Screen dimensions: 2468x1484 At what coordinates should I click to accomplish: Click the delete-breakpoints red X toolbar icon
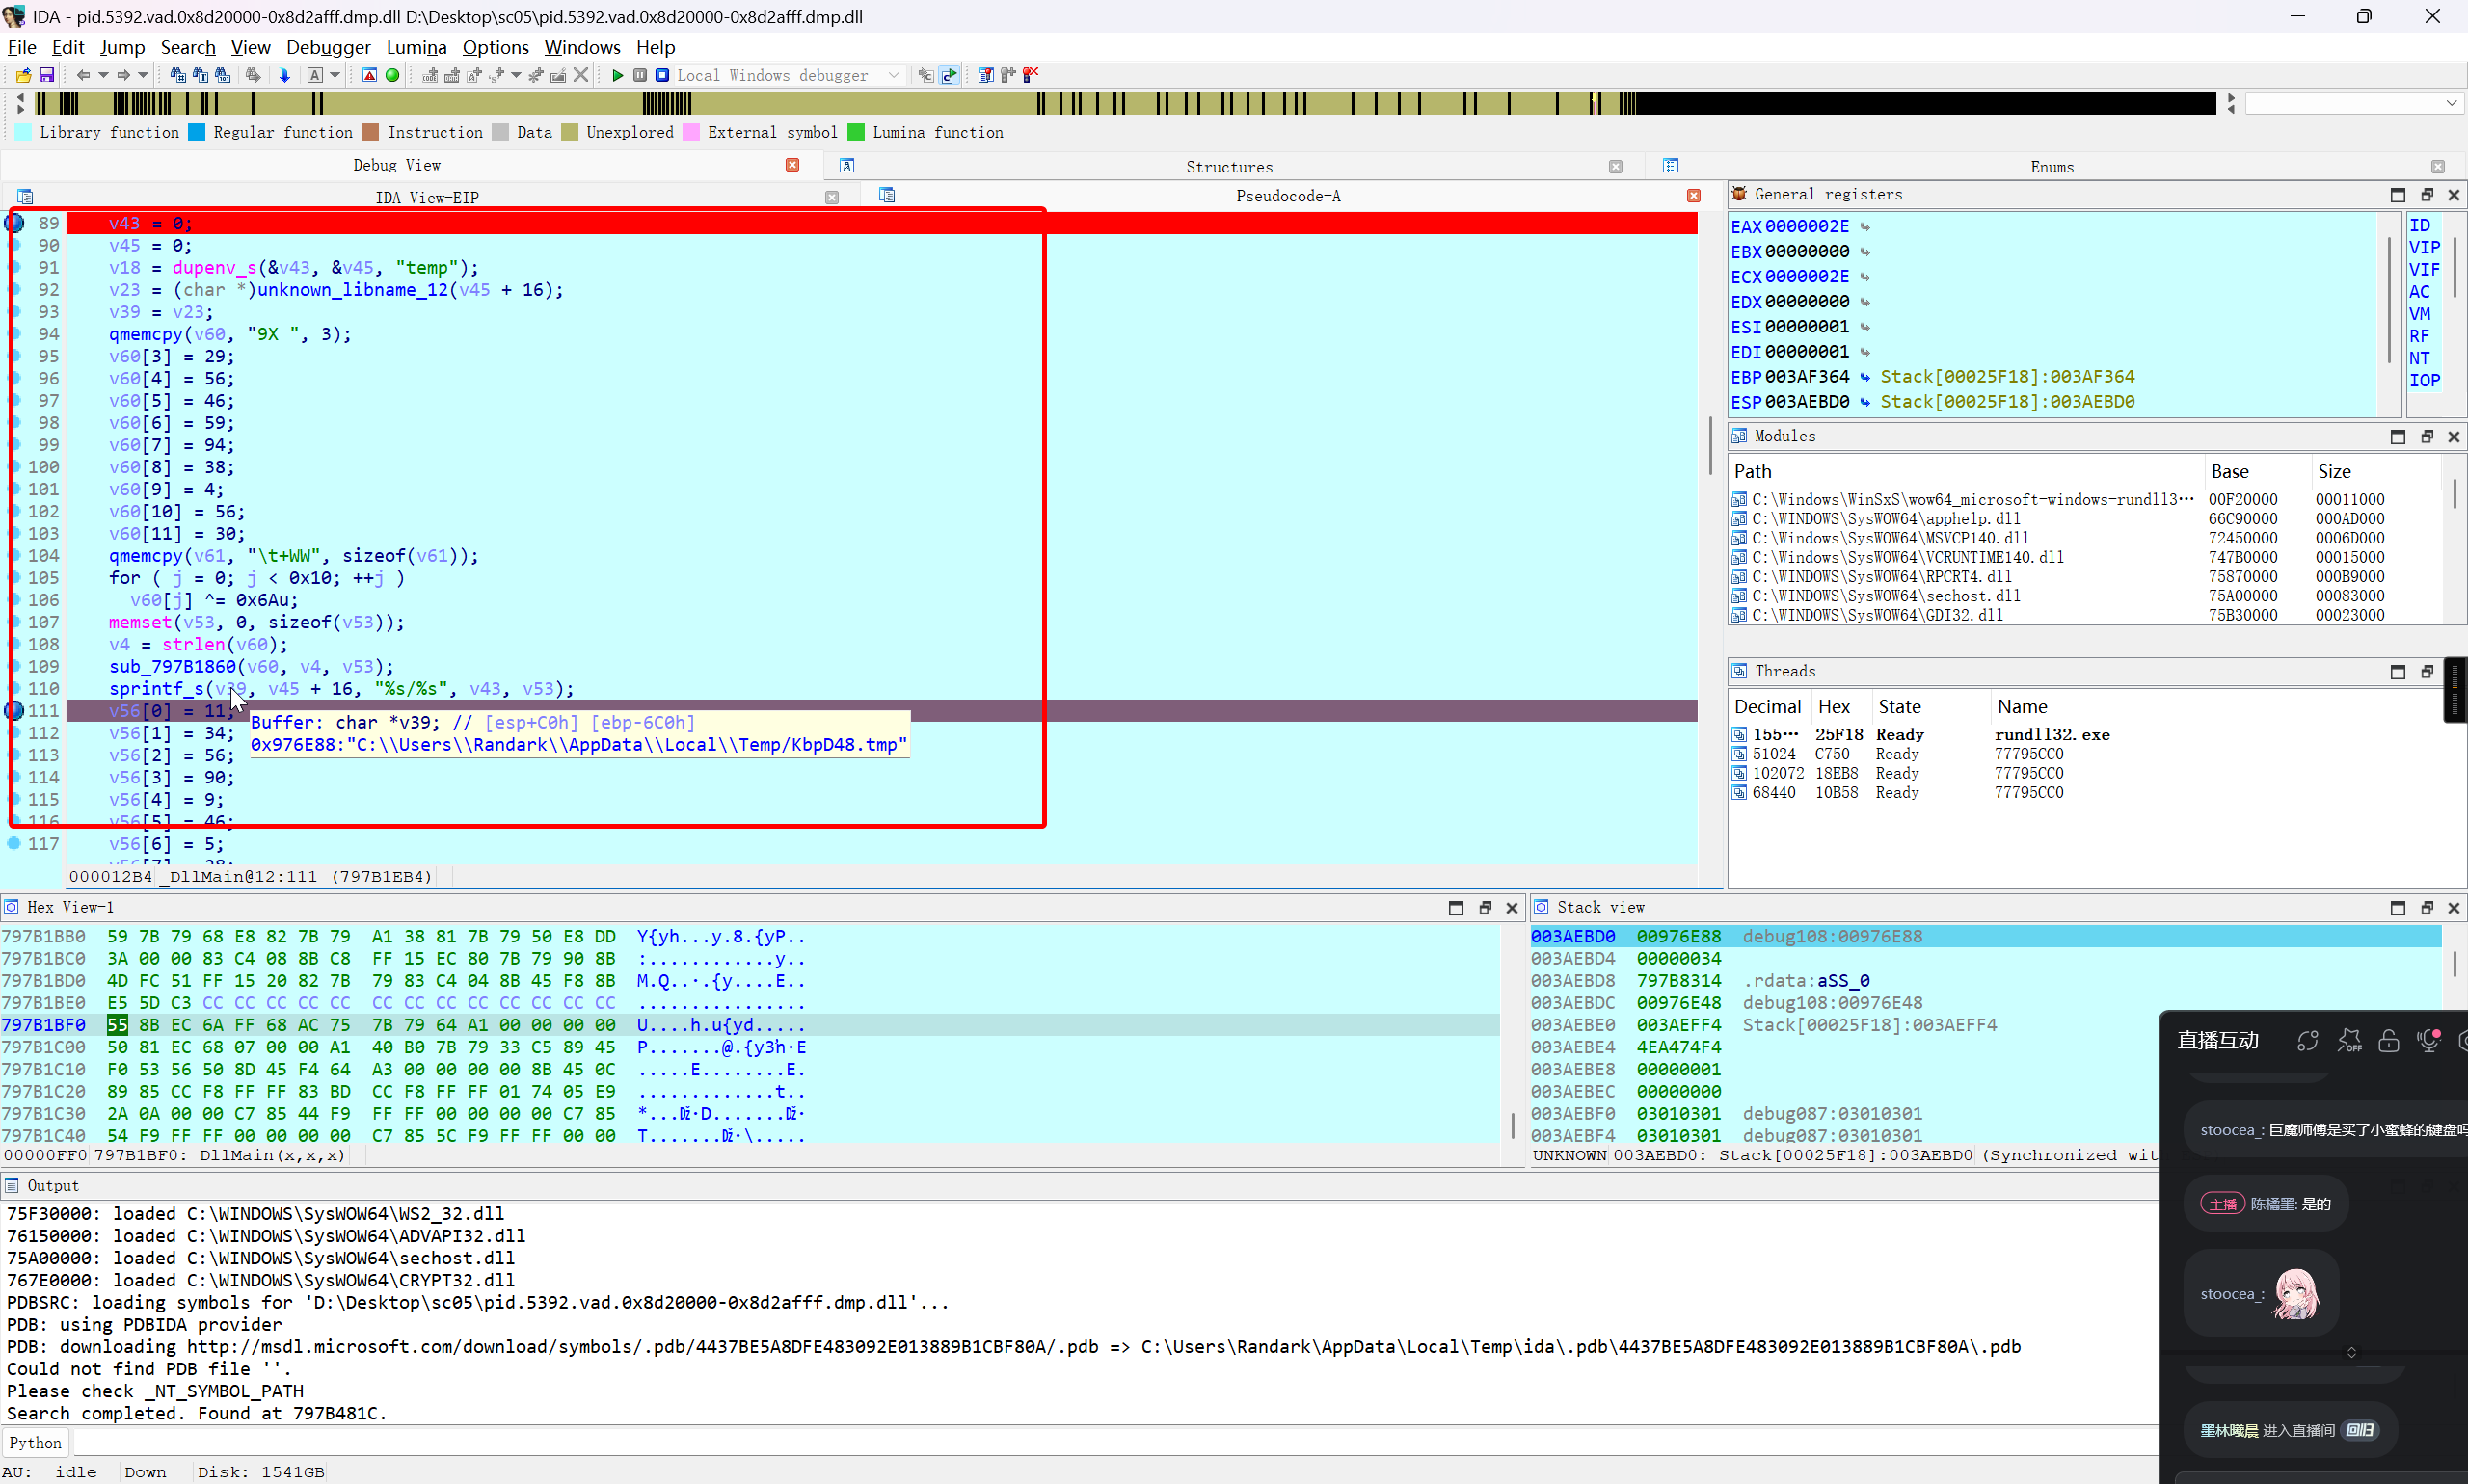click(1031, 75)
